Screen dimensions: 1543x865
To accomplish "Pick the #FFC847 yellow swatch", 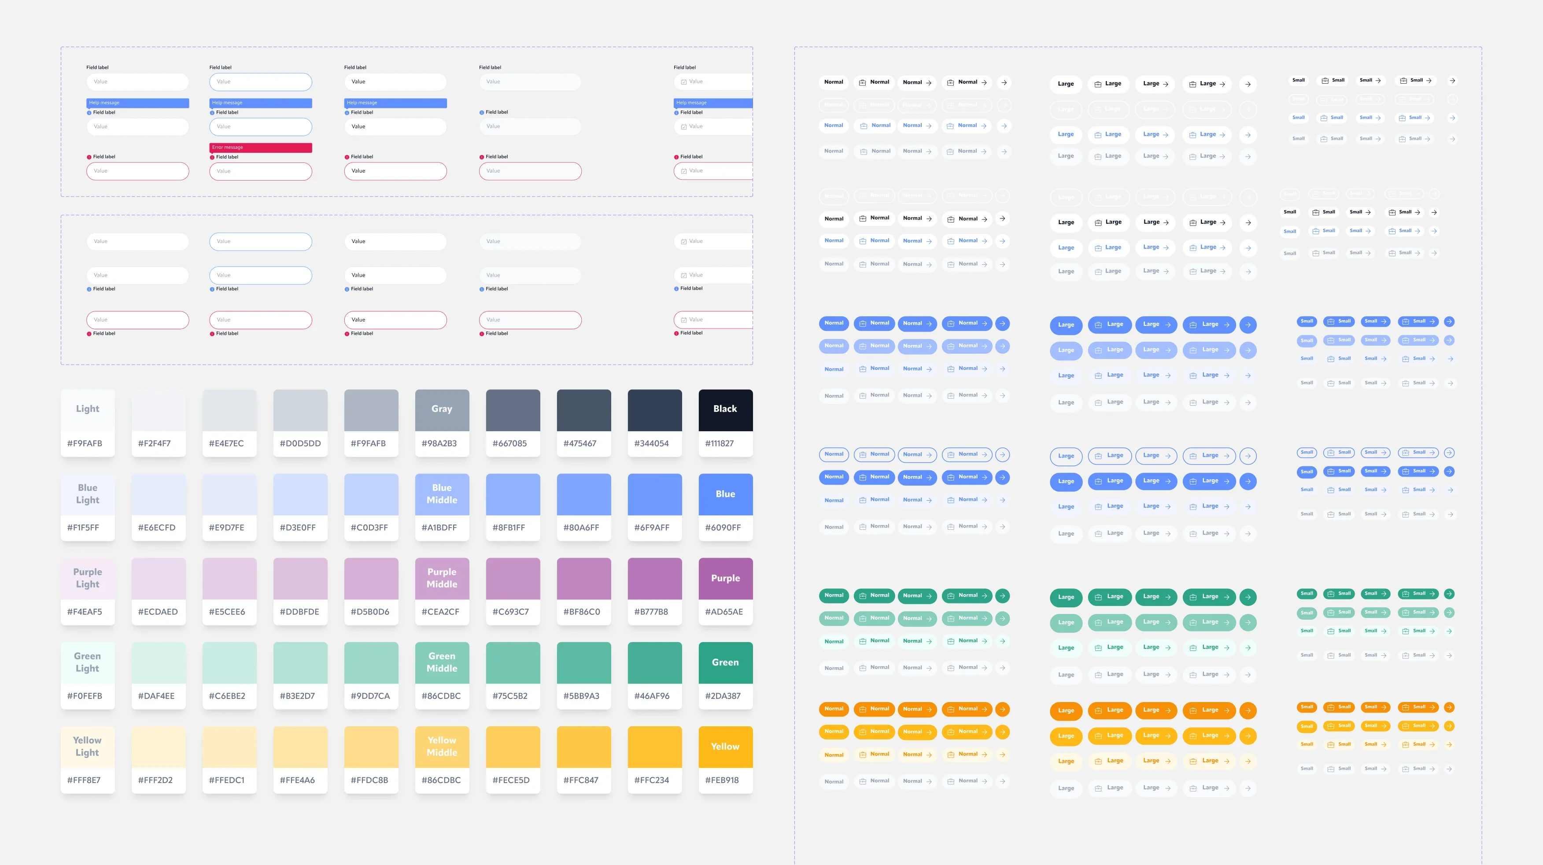I will 584,760.
